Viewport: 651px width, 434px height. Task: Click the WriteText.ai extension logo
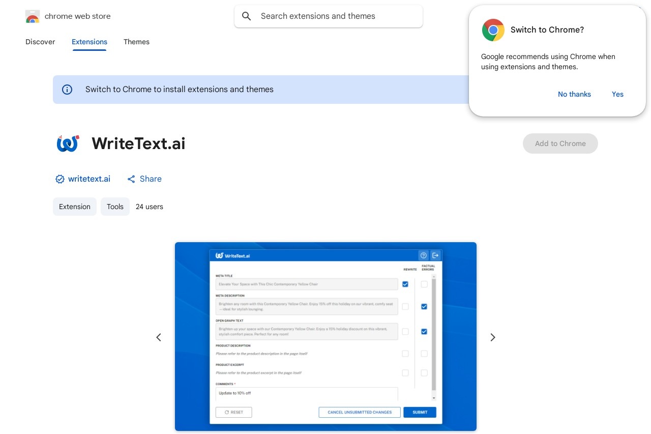(x=68, y=144)
